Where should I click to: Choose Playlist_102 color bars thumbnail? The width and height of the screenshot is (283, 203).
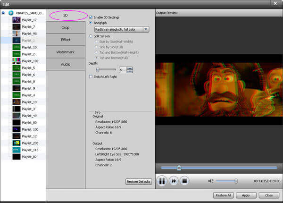click(x=17, y=61)
